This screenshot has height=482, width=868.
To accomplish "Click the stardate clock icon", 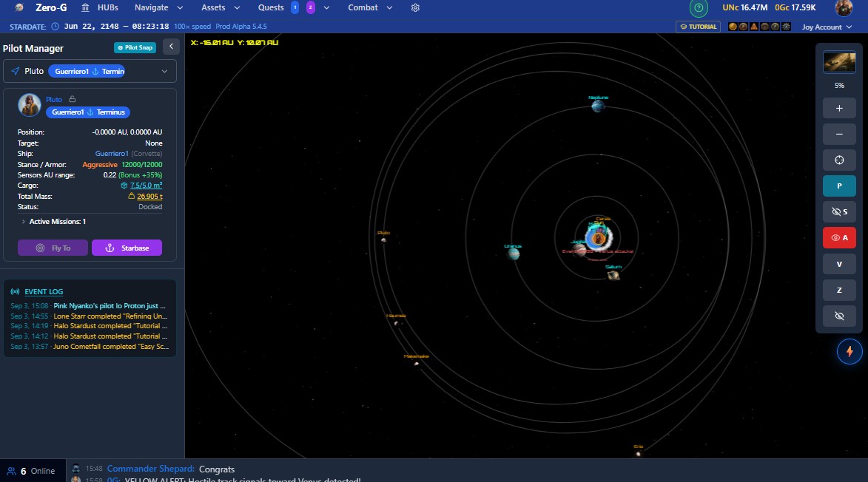I will pyautogui.click(x=55, y=27).
